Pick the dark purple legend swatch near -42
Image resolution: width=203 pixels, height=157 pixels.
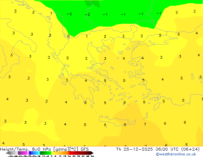tap(19, 153)
